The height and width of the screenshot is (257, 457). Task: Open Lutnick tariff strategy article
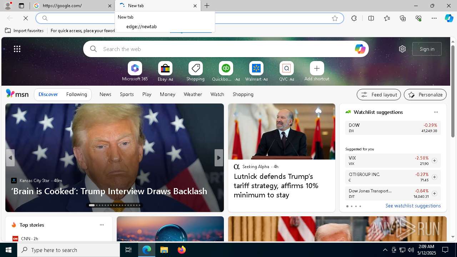276,186
